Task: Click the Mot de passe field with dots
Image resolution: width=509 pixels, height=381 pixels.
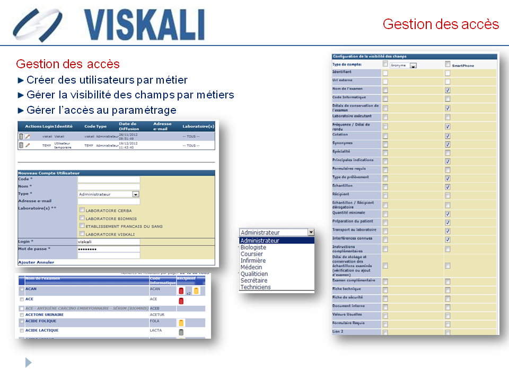Action: coord(109,249)
